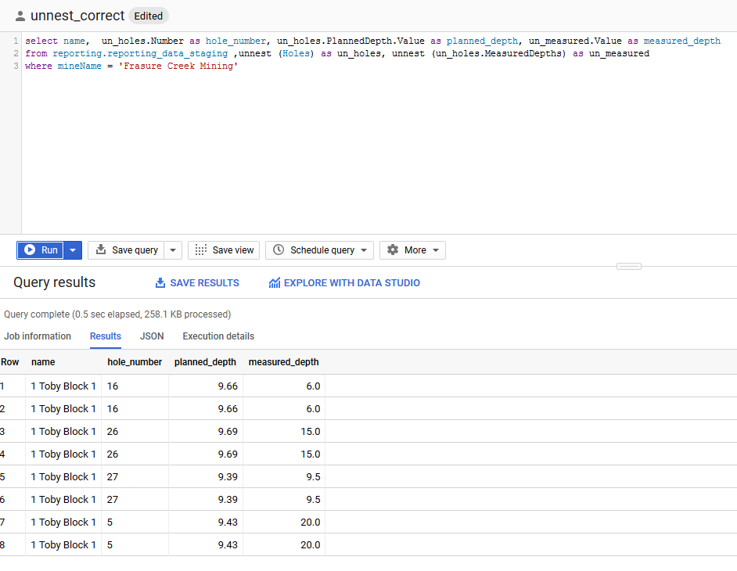Screen dimensions: 737x571
Task: Click the results panel resize handle
Action: coord(628,267)
